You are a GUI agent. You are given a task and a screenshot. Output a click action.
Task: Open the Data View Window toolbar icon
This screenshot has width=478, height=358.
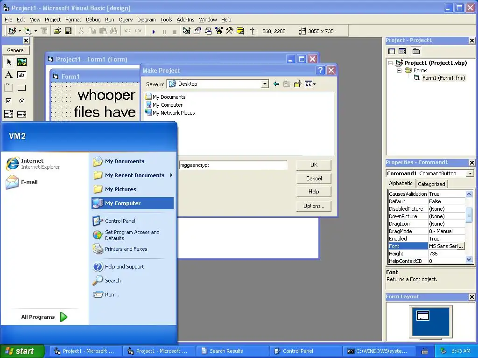tap(240, 31)
